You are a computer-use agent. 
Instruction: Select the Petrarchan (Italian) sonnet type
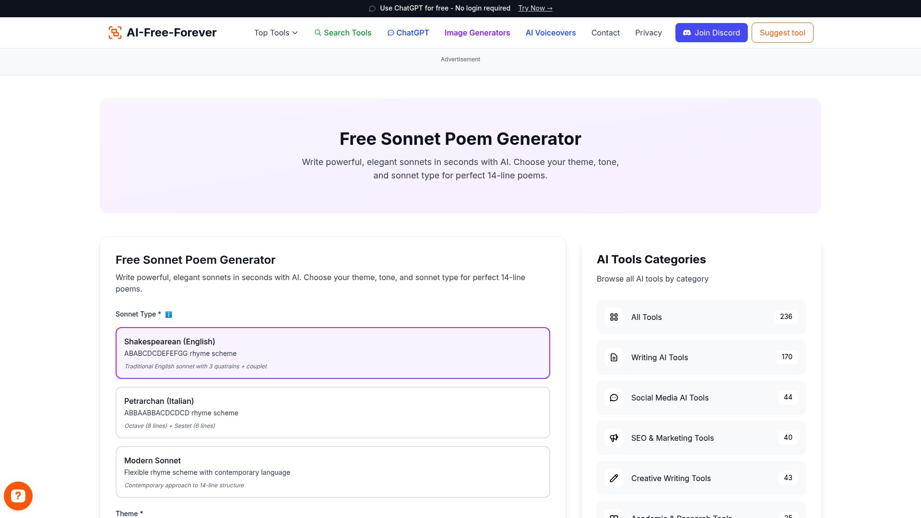click(333, 412)
